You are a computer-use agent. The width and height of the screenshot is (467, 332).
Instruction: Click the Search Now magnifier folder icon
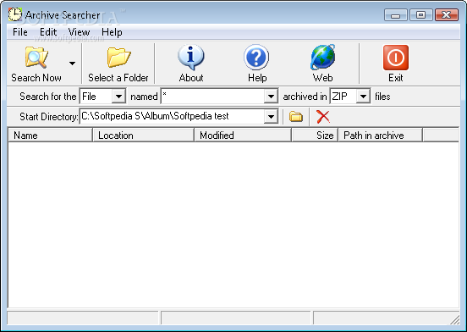(x=36, y=58)
